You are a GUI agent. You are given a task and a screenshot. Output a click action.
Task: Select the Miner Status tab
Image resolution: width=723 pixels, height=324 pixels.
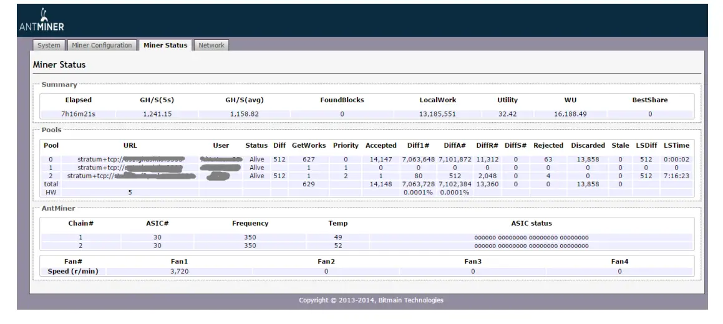[x=165, y=45]
